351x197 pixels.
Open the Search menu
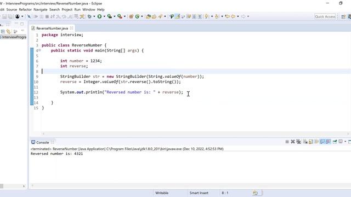[x=55, y=10]
